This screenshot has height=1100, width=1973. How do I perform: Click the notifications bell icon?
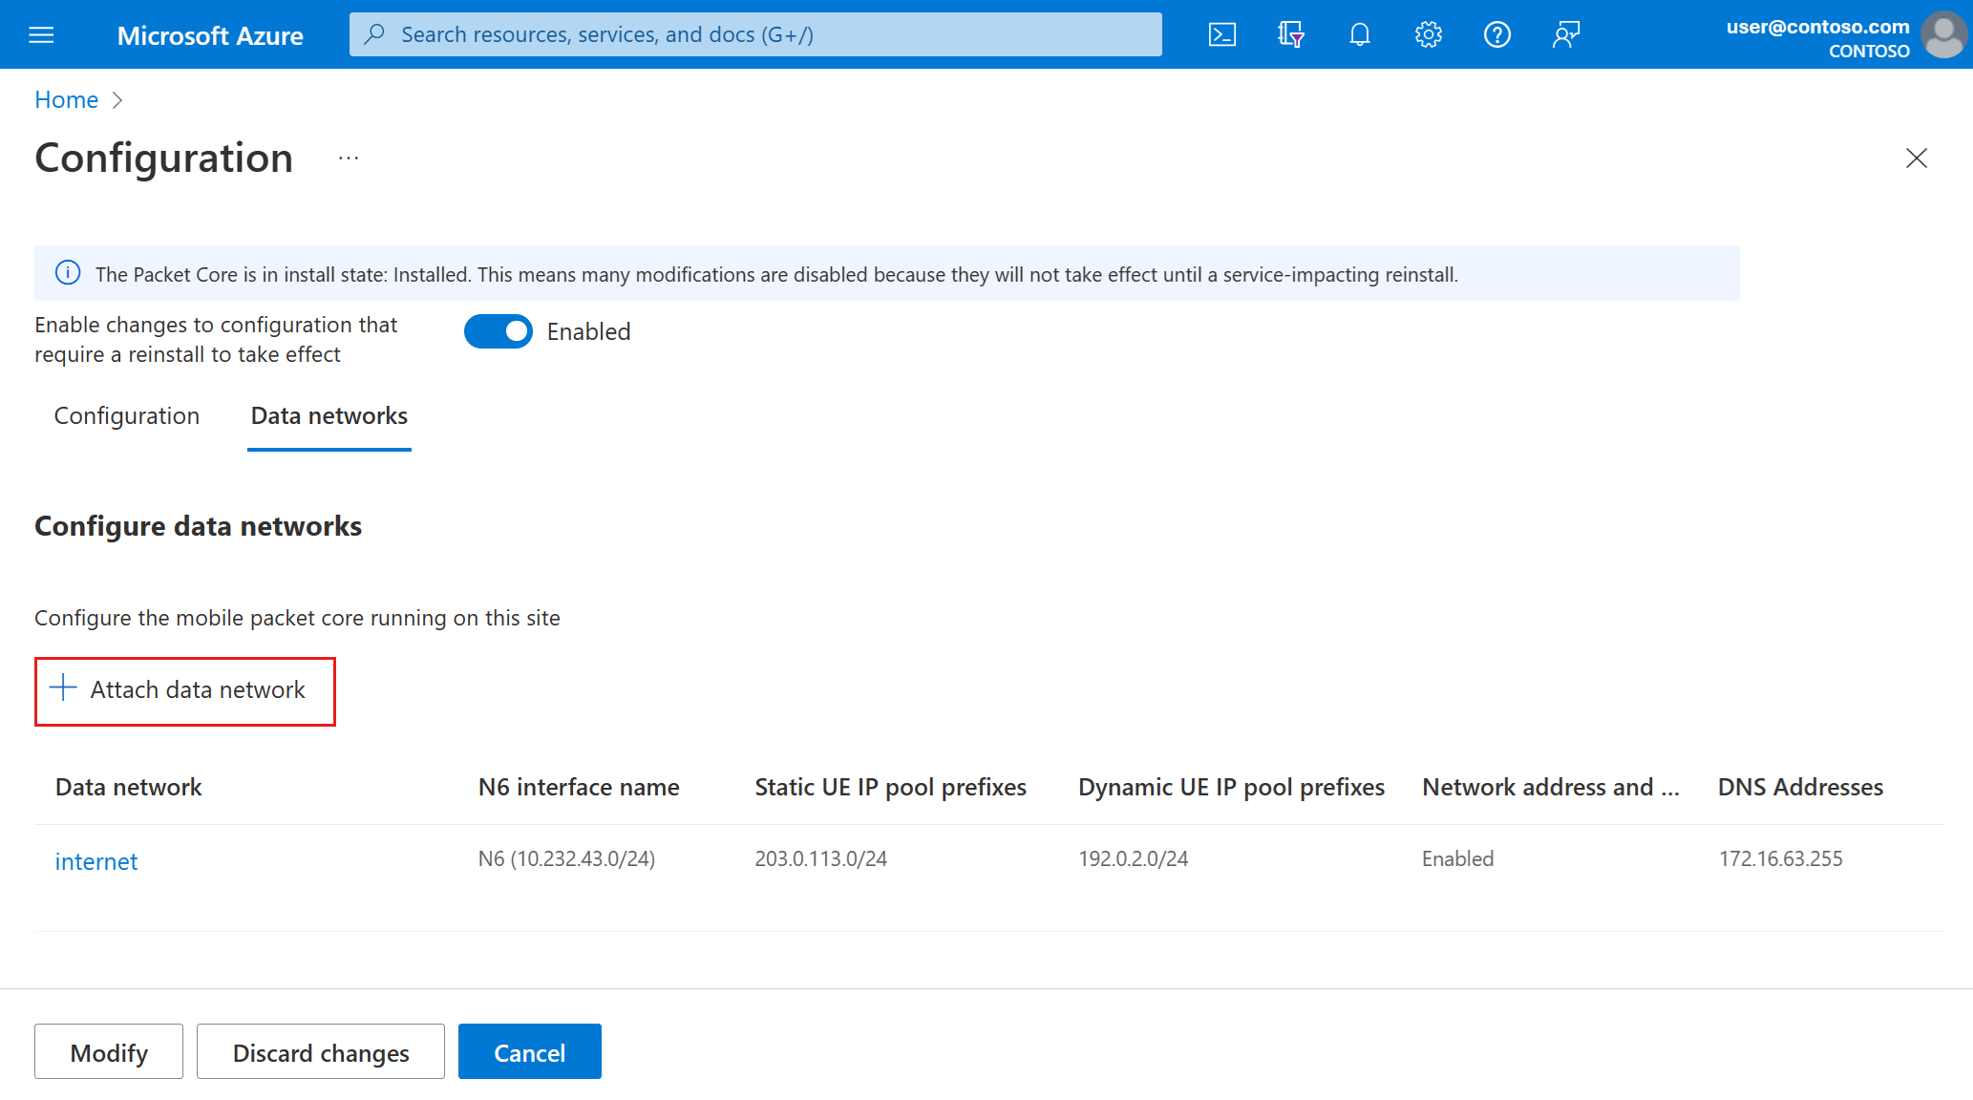[1355, 33]
